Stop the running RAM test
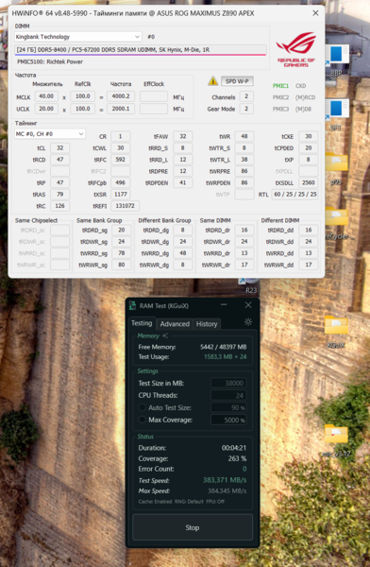370x567 pixels. tap(193, 527)
